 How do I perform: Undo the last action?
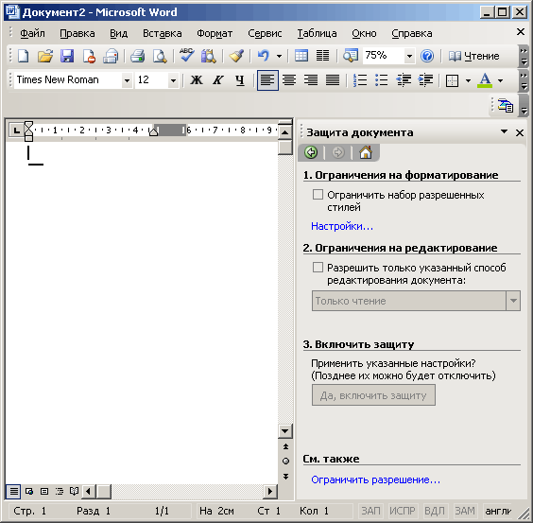(264, 56)
